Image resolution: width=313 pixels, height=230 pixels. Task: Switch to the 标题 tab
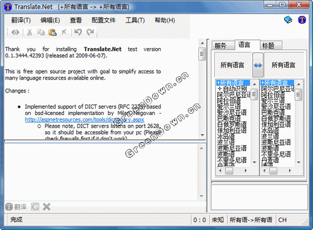(271, 46)
